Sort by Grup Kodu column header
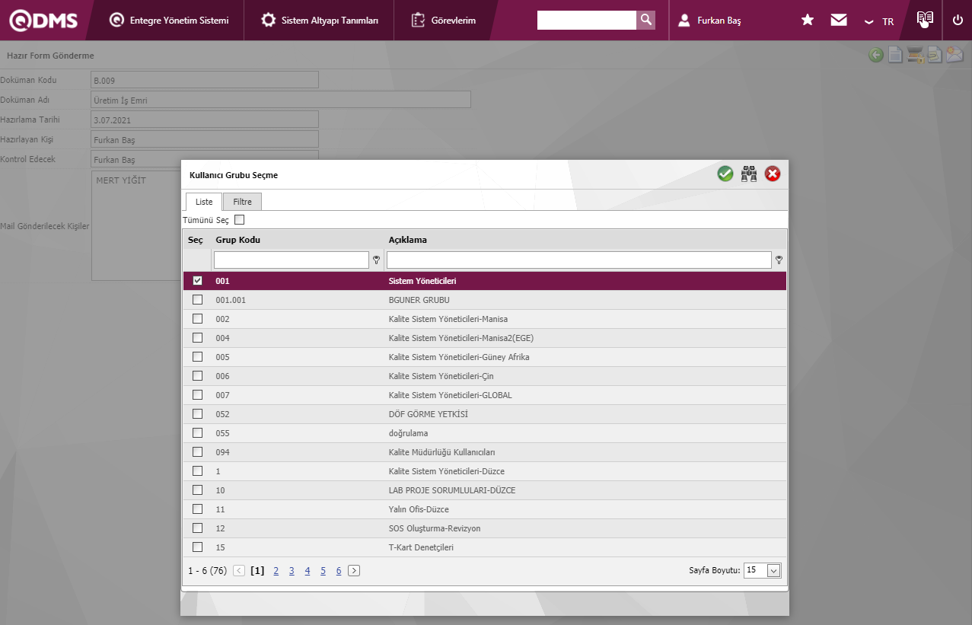Viewport: 972px width, 625px height. click(238, 240)
